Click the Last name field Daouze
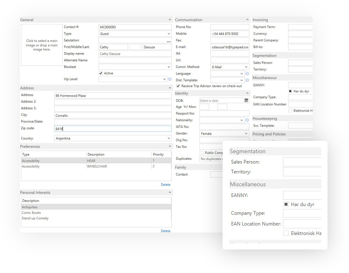The image size is (349, 273). tap(157, 47)
